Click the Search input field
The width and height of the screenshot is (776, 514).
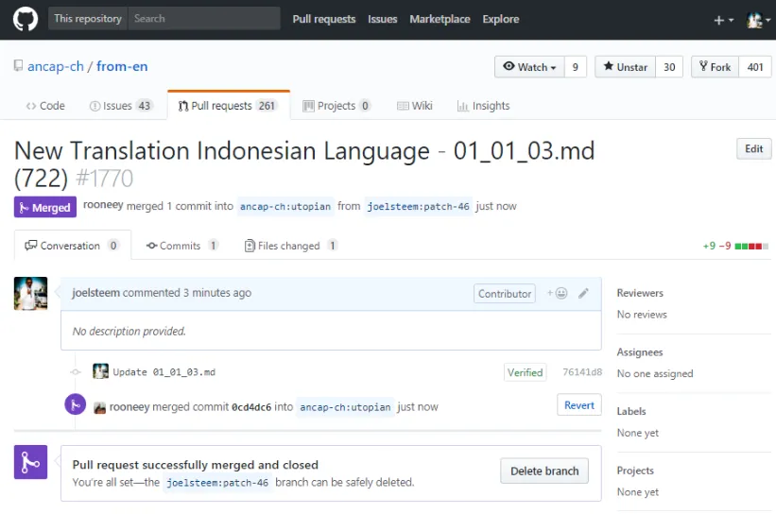204,18
